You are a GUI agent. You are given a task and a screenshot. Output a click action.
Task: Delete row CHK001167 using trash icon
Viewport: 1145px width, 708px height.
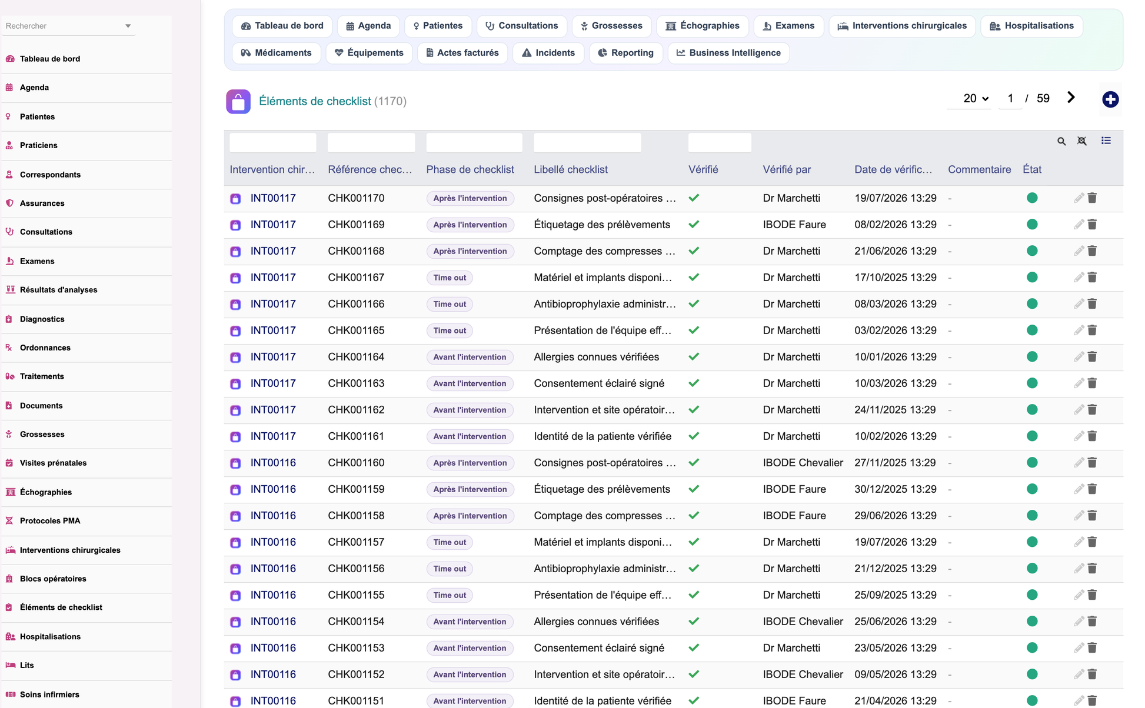coord(1092,278)
